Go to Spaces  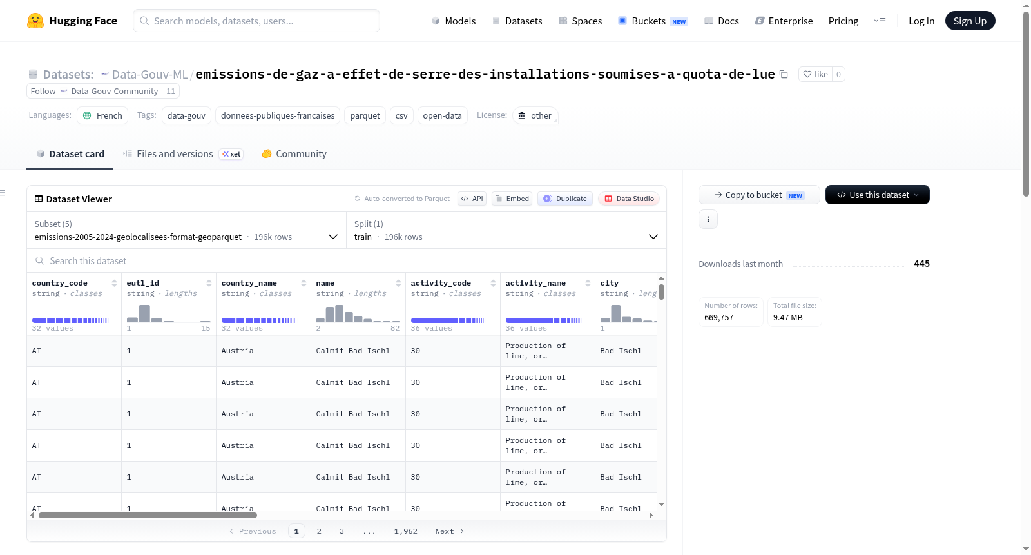[x=580, y=21]
